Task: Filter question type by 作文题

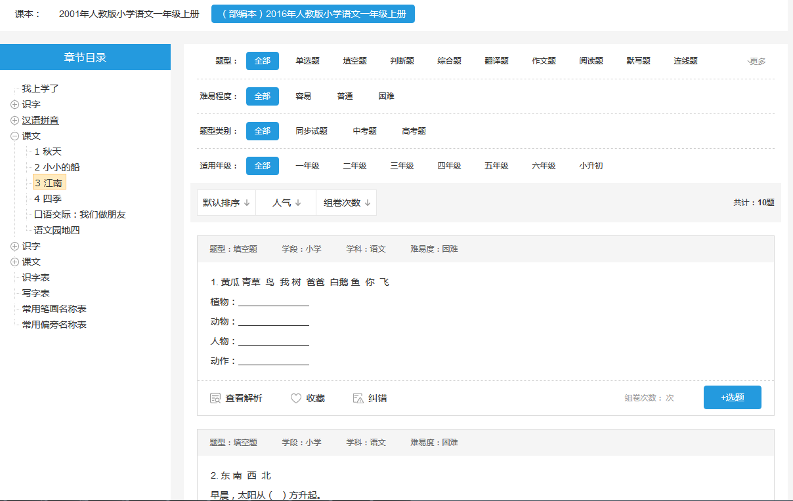Action: tap(544, 61)
